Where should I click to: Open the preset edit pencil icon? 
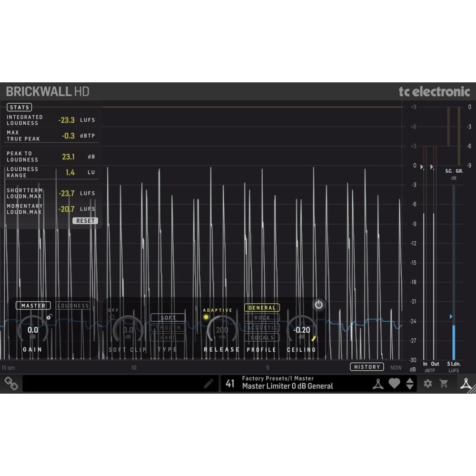point(208,383)
